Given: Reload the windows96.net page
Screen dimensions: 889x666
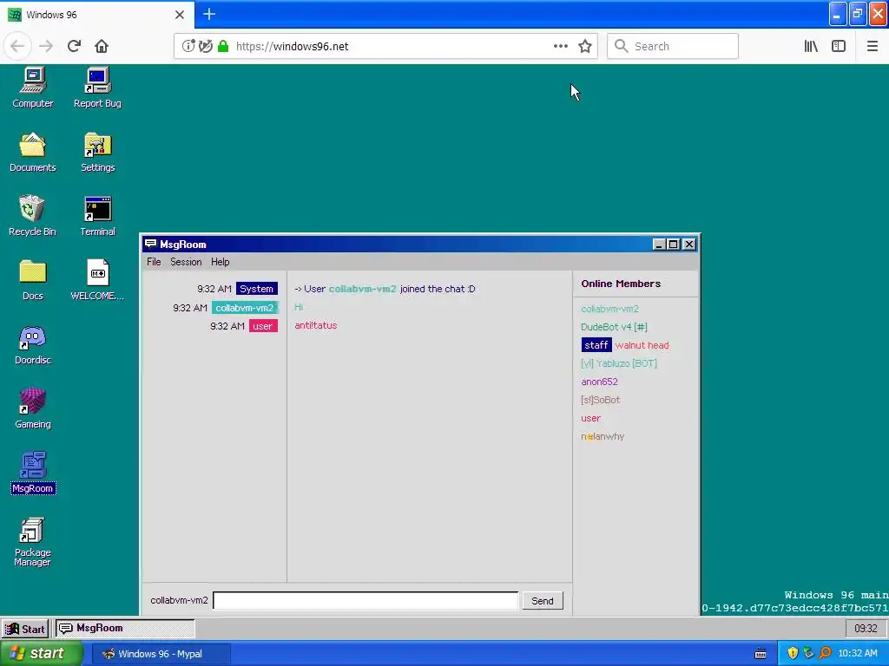Looking at the screenshot, I should pyautogui.click(x=74, y=46).
